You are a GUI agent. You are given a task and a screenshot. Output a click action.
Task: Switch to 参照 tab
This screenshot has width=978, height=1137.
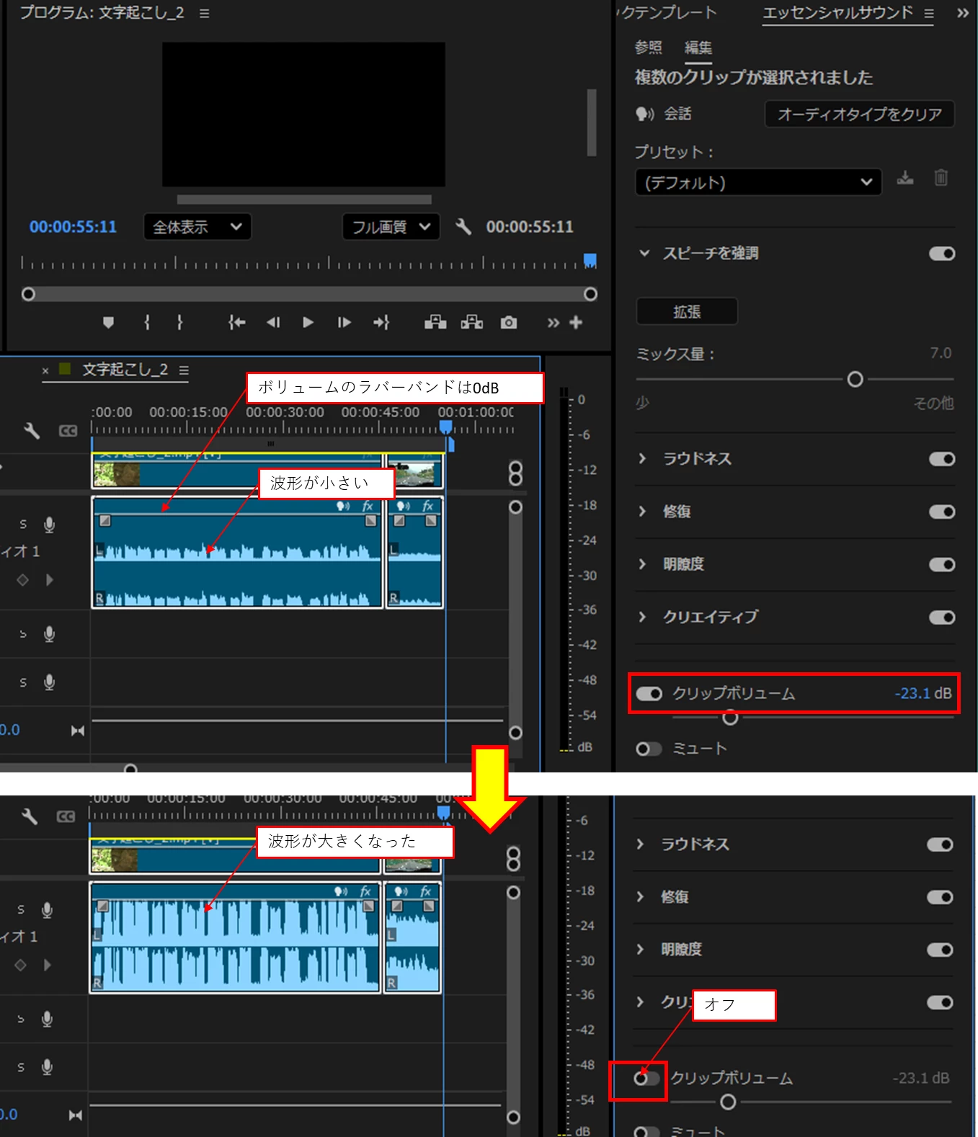[648, 48]
